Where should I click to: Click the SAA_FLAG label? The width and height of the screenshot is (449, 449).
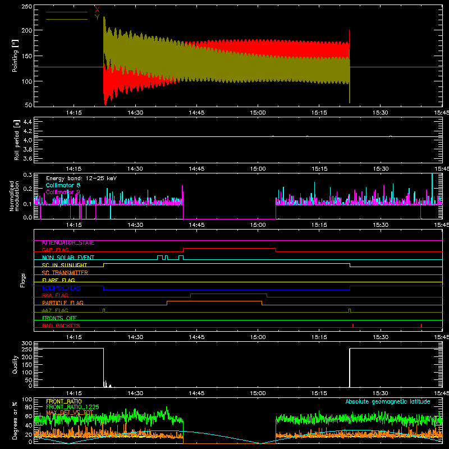coord(55,295)
